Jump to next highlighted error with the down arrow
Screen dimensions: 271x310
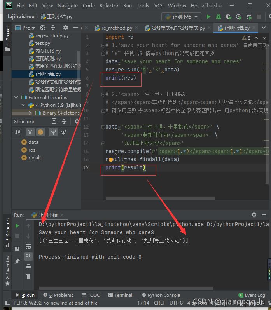pos(264,38)
